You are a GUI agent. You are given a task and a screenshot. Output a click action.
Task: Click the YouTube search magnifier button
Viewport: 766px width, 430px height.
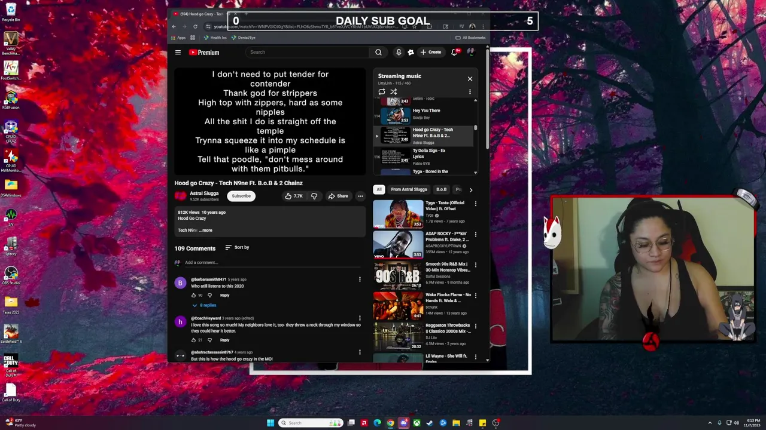tap(378, 53)
